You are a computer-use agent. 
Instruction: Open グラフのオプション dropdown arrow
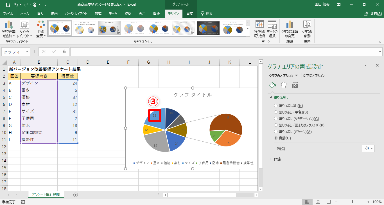(x=296, y=75)
